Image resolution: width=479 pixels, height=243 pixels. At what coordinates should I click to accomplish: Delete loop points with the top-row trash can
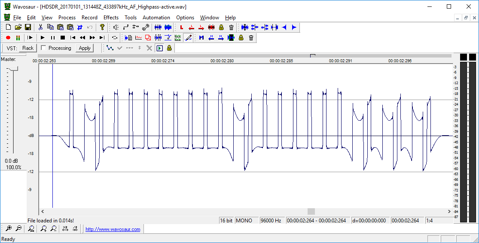[231, 27]
